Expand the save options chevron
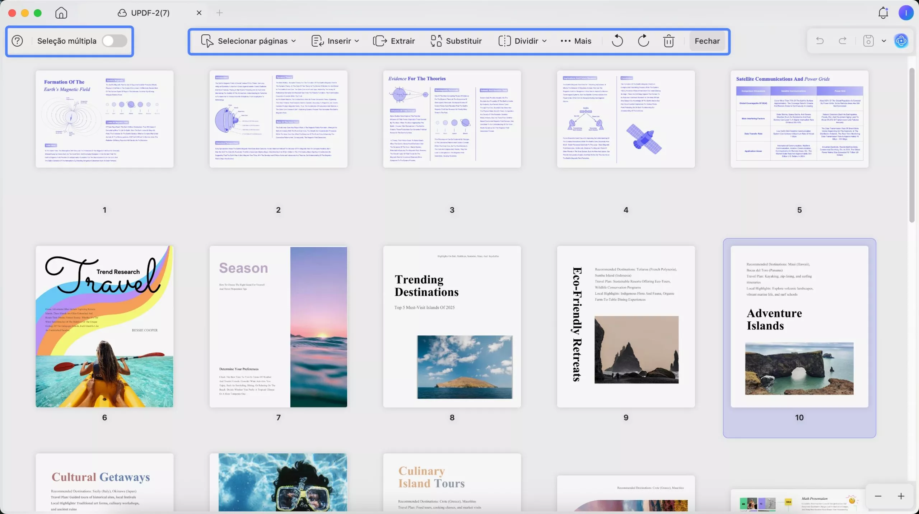The height and width of the screenshot is (514, 919). click(884, 41)
